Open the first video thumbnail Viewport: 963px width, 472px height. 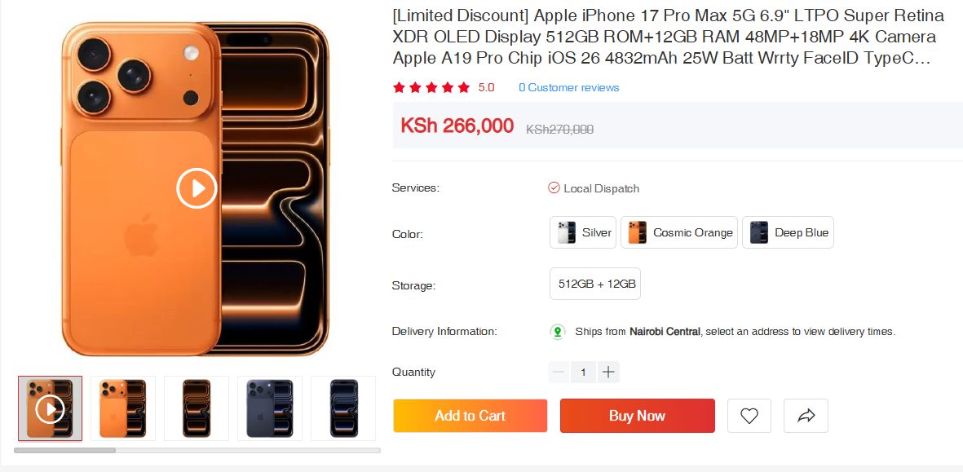pyautogui.click(x=50, y=408)
